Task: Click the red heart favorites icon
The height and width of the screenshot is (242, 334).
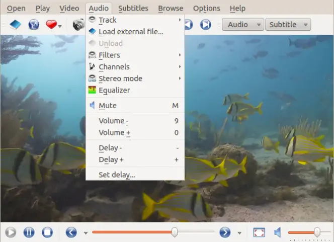Action: coord(51,25)
